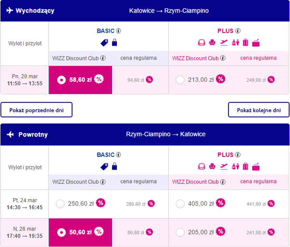Click the outbound PLUS seat selection icon
Screen dimensions: 290x247
212,42
